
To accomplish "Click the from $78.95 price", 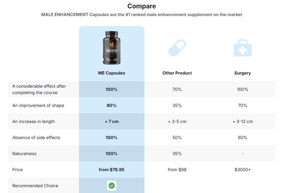I will pos(112,170).
